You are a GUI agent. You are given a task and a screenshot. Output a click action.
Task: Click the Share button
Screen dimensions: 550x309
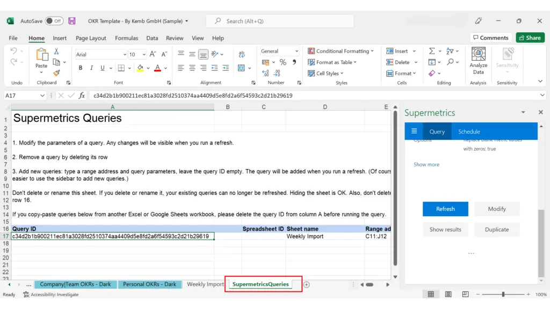pyautogui.click(x=530, y=38)
